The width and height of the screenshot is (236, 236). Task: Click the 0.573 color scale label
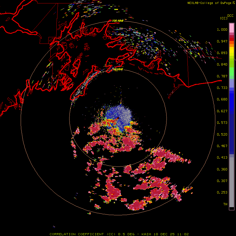[222, 123]
